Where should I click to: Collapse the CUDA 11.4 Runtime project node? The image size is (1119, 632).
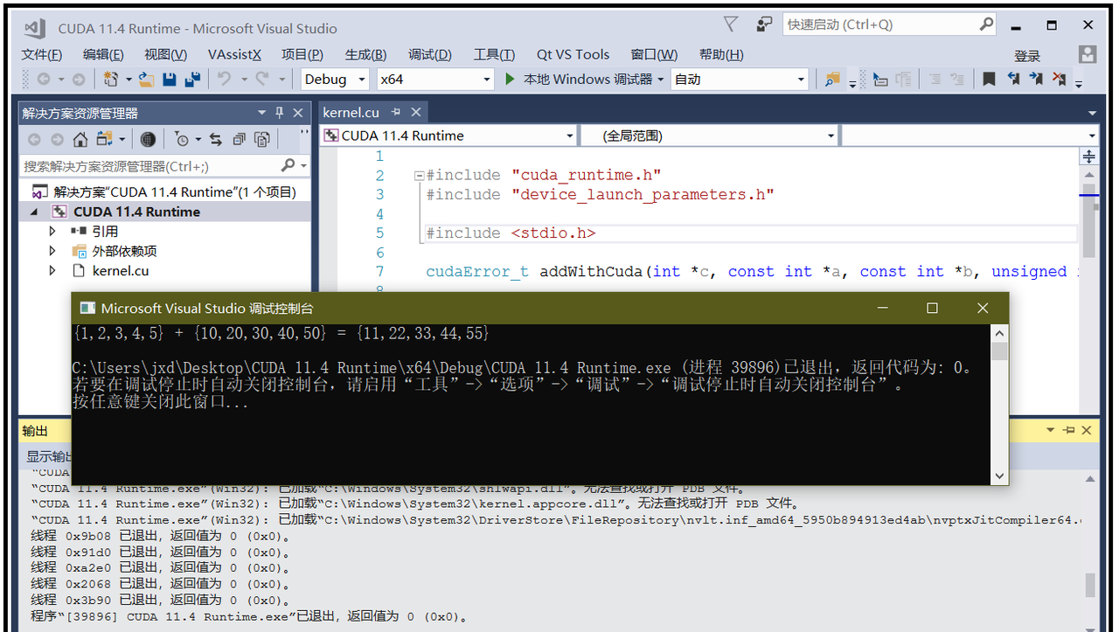pyautogui.click(x=35, y=212)
